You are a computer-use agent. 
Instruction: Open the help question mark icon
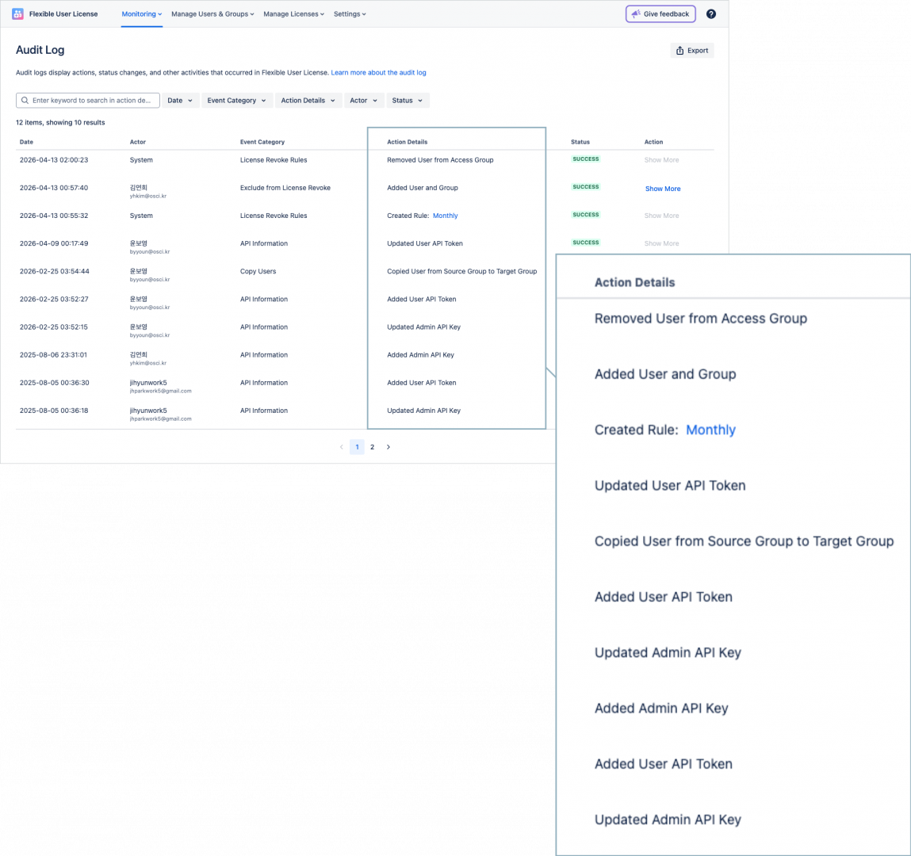(x=710, y=14)
